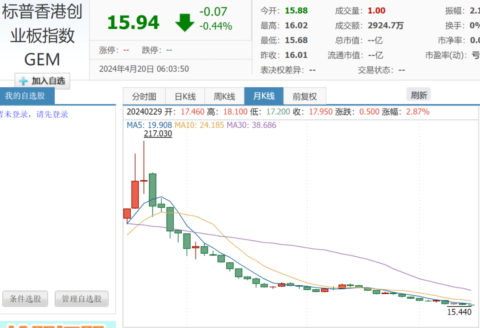Click the 刷新 refresh button
The width and height of the screenshot is (480, 328).
click(419, 95)
